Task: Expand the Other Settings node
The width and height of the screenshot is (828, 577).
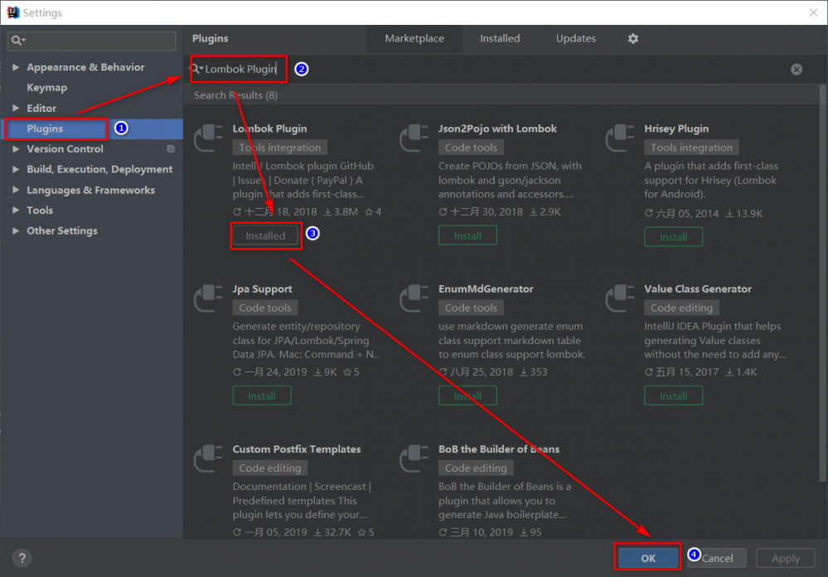Action: pyautogui.click(x=16, y=231)
